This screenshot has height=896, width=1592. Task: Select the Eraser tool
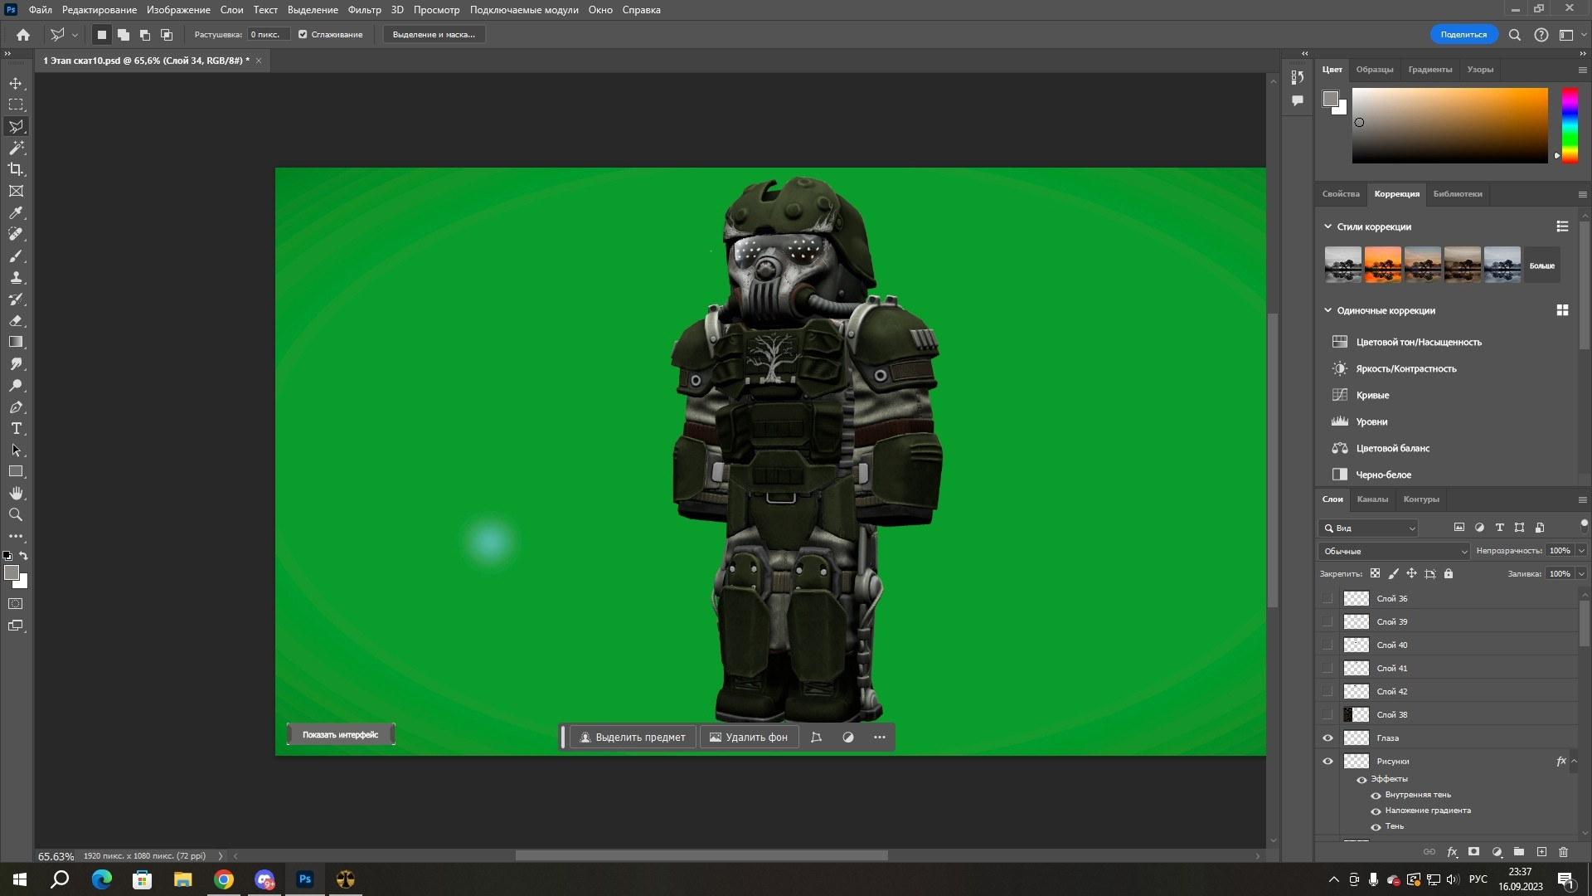click(x=16, y=320)
